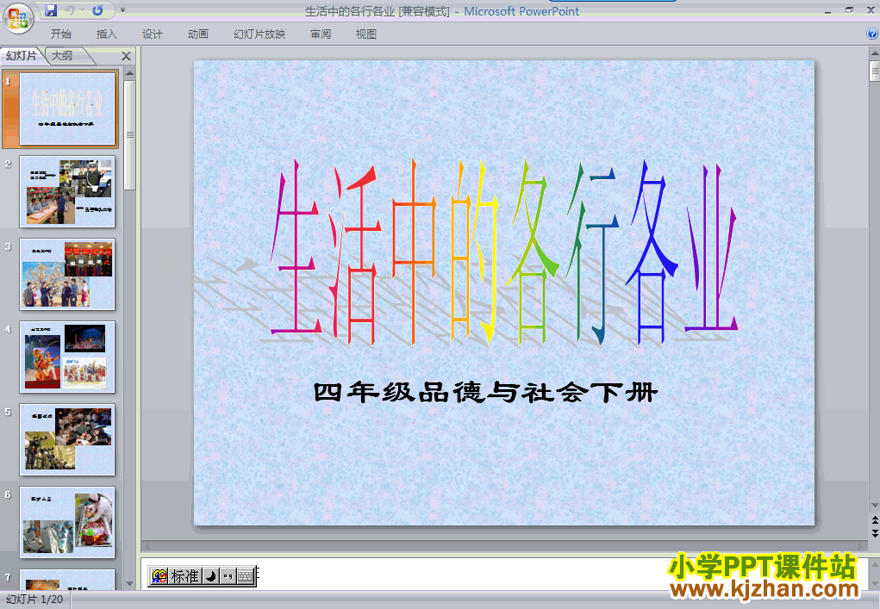Click the PowerPoint Help question mark icon
Viewport: 880px width, 609px height.
click(x=872, y=34)
